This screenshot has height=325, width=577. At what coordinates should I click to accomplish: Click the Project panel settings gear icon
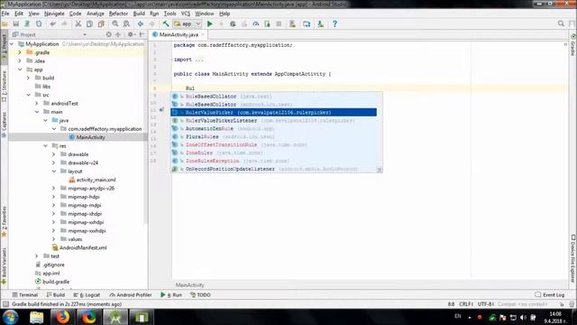[x=130, y=34]
